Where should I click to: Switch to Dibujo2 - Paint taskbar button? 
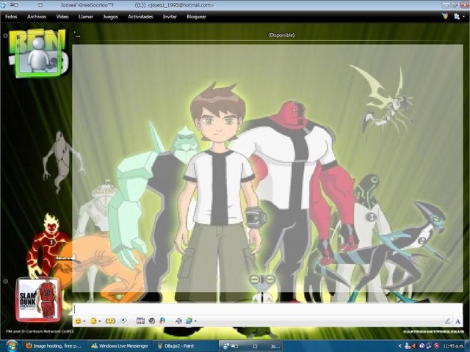tap(185, 346)
